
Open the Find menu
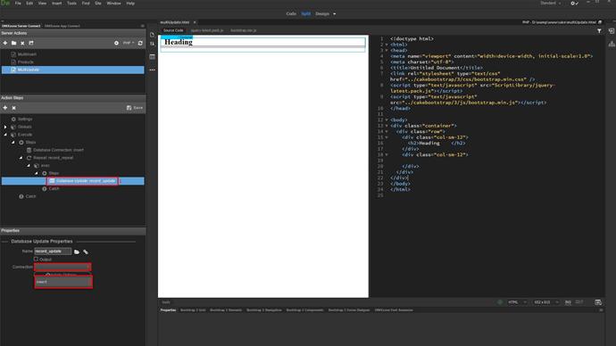click(86, 4)
